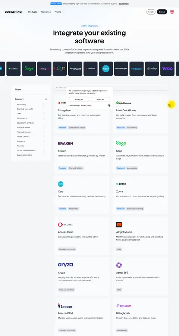Viewport: 179px width, 336px height.
Task: Reject all cookies
Action: tap(100, 99)
